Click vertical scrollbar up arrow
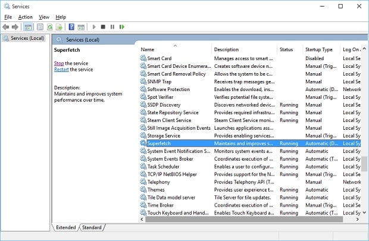The image size is (369, 241). (364, 48)
